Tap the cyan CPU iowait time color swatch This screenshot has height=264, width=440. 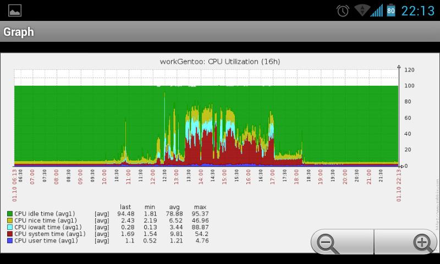click(10, 227)
